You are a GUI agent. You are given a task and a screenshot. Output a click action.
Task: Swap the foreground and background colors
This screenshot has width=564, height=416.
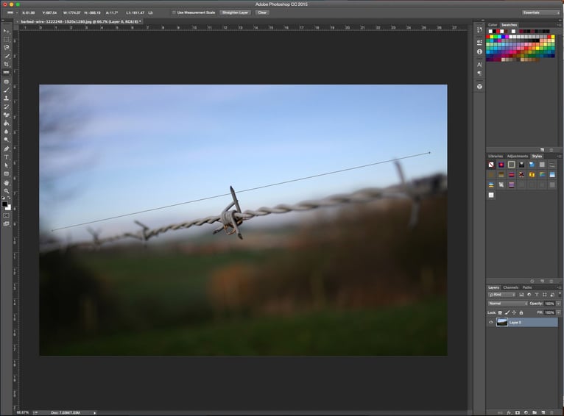(x=9, y=198)
